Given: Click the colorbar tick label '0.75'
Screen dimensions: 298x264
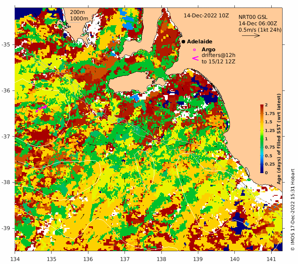Looking at the screenshot, I should (x=270, y=147).
